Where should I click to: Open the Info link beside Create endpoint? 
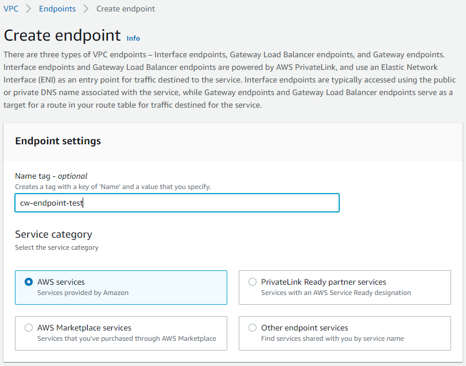coord(133,38)
